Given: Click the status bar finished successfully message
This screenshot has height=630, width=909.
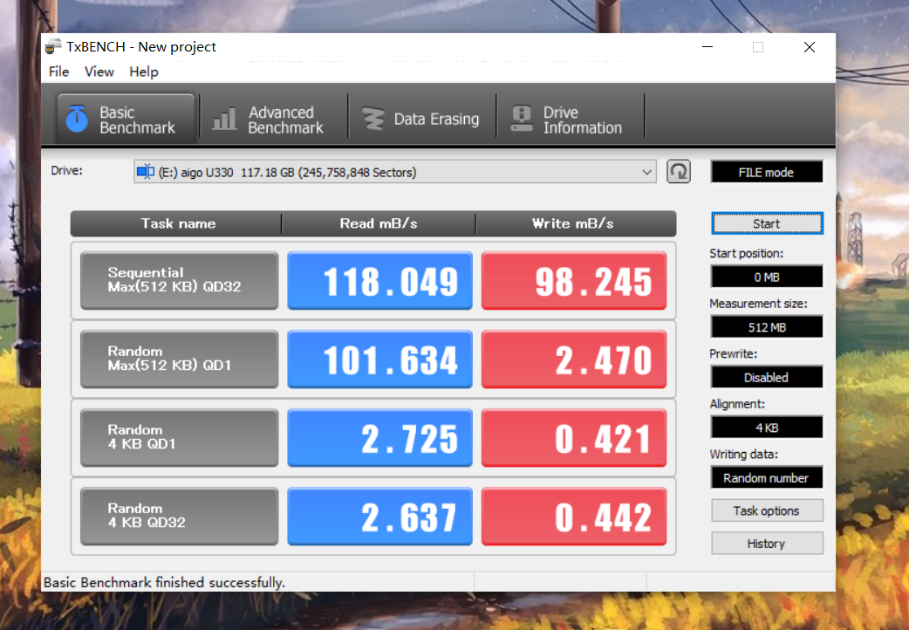Looking at the screenshot, I should tap(165, 582).
